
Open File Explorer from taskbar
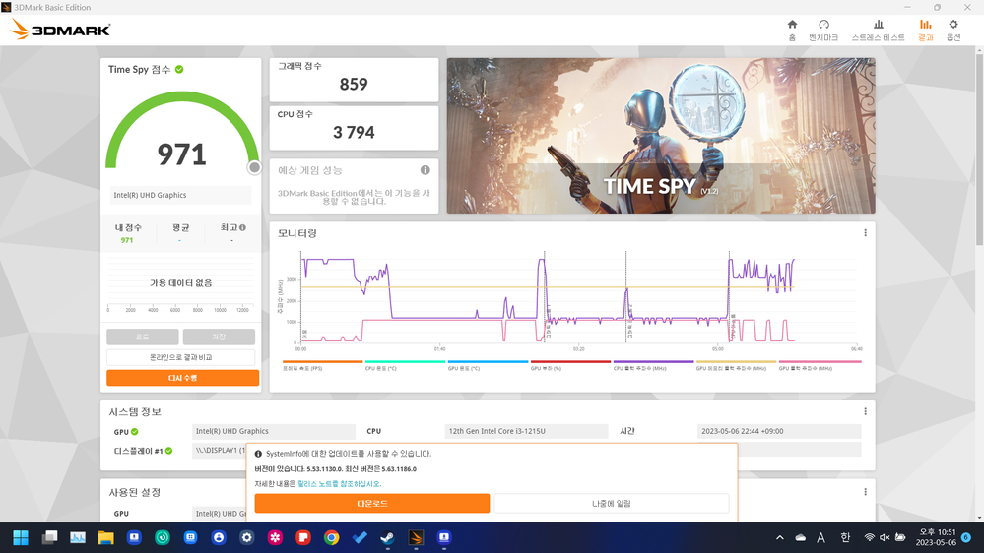click(105, 538)
